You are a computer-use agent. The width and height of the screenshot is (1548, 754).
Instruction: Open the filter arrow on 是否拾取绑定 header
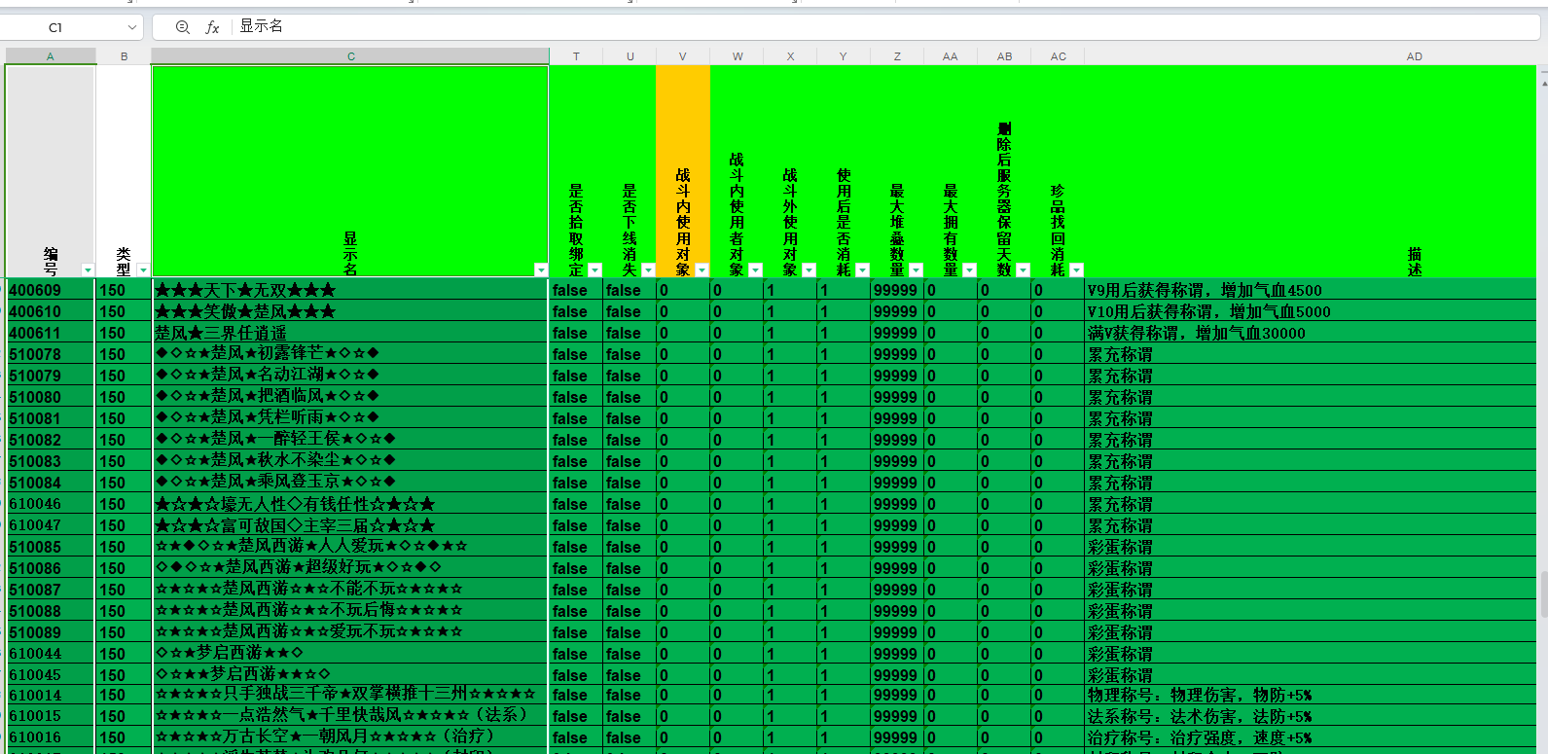tap(594, 269)
